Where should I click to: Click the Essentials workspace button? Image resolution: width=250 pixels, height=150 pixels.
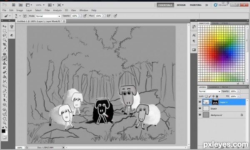(x=165, y=5)
